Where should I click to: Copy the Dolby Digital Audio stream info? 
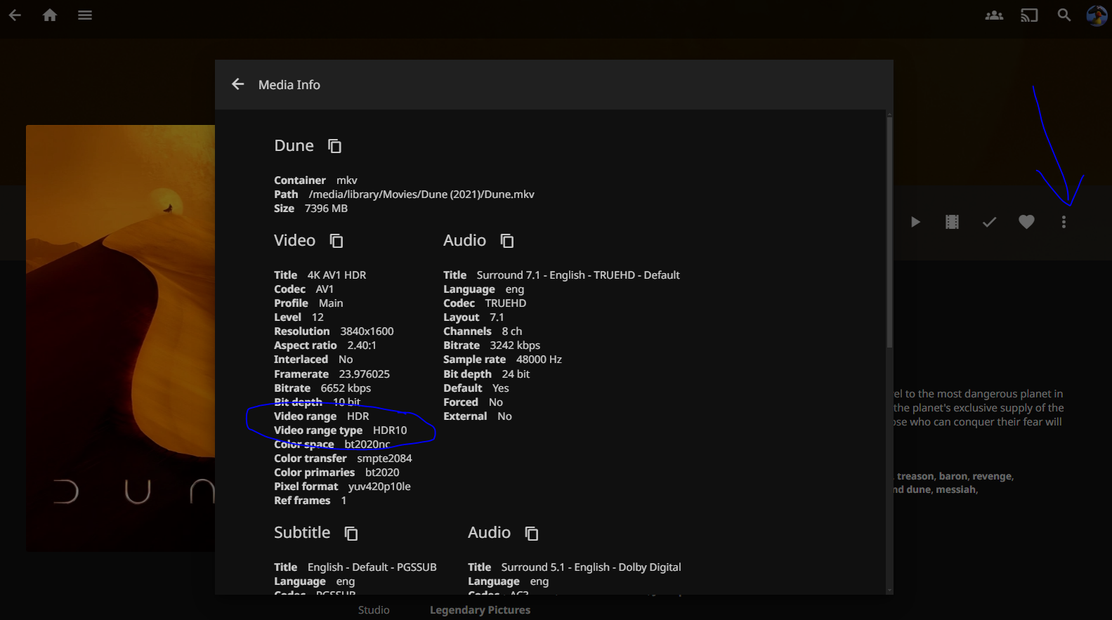[532, 534]
